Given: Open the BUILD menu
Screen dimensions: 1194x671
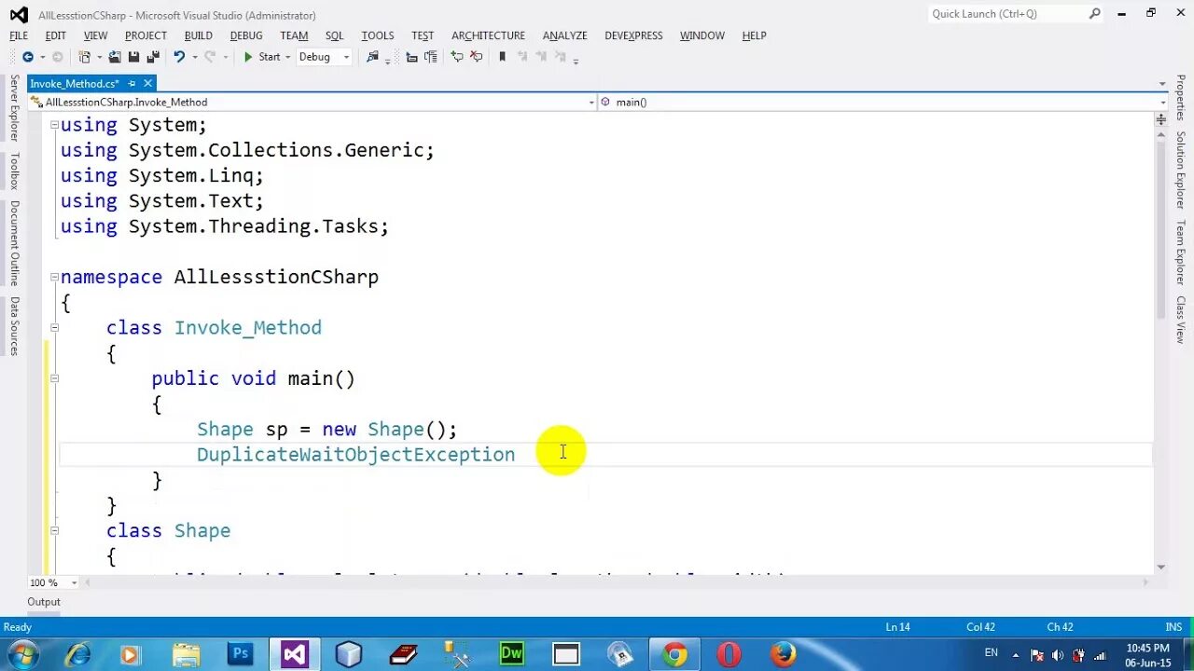Looking at the screenshot, I should coord(198,35).
